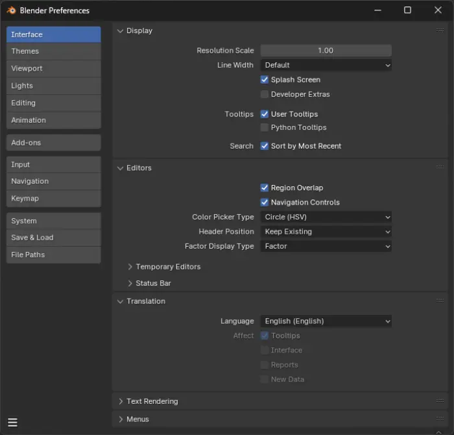Open the Viewport preferences tab

point(54,68)
